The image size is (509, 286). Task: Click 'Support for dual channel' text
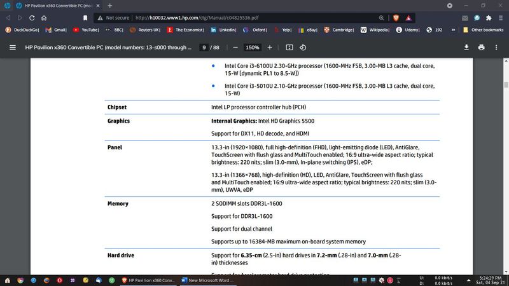pos(242,229)
